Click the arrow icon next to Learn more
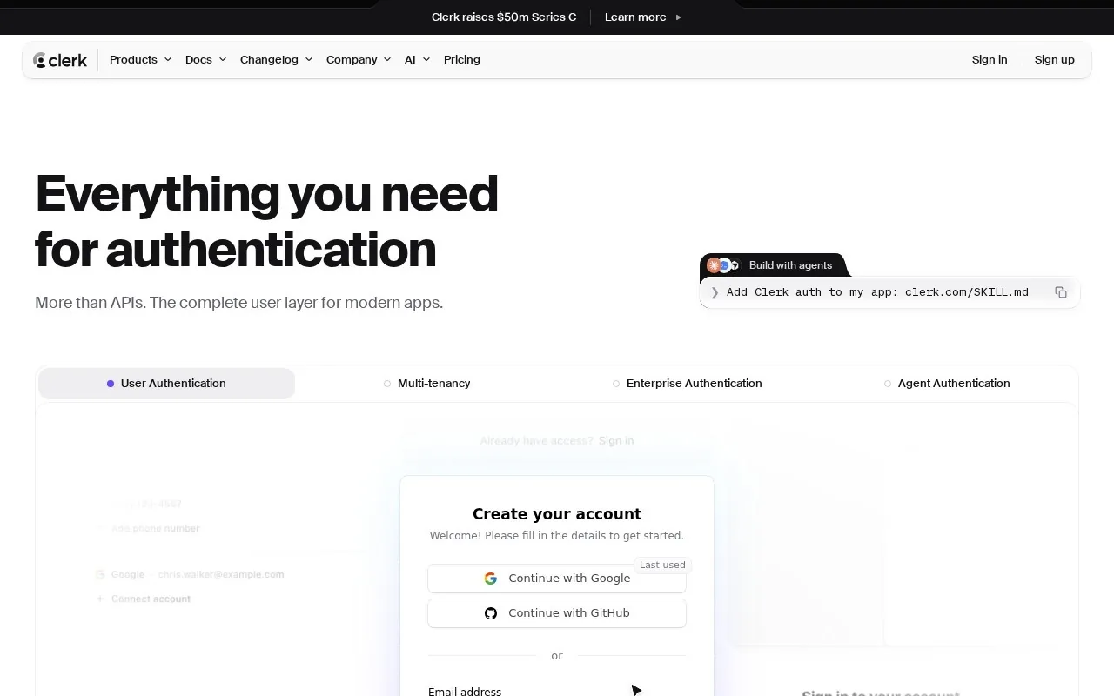 pos(679,17)
